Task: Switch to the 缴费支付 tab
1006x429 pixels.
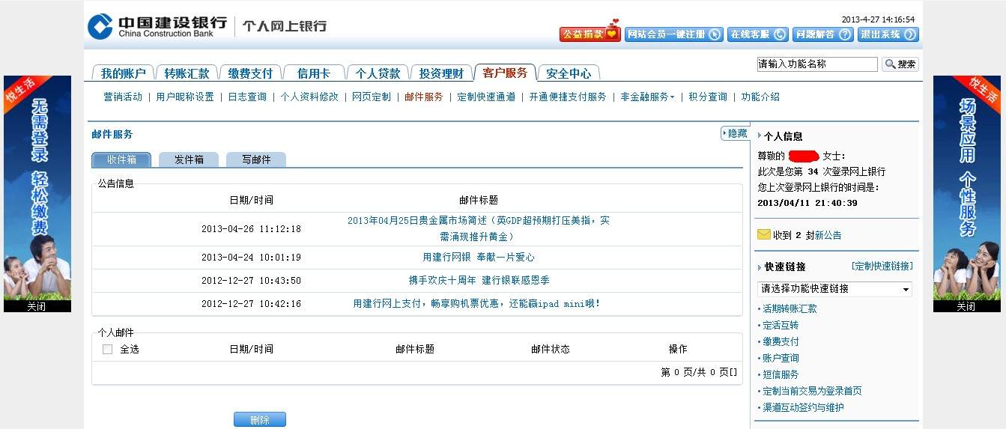Action: (x=250, y=73)
